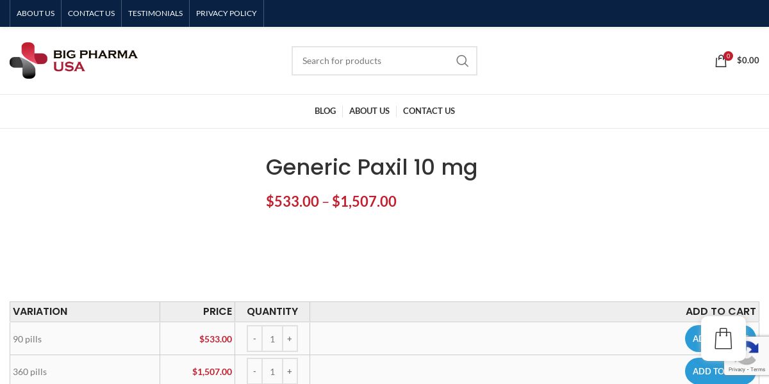
Task: Decrease quantity for 360 pills
Action: [254, 371]
